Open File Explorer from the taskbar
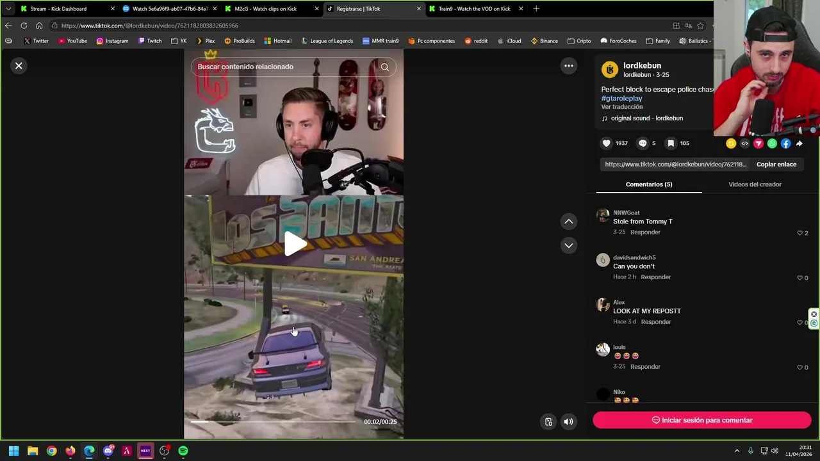This screenshot has height=461, width=820. coord(33,451)
